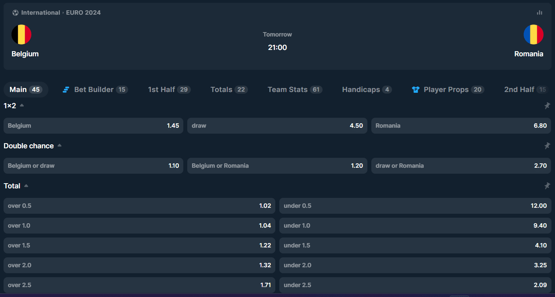The image size is (555, 297).
Task: Collapse the 1×2 market section
Action: [x=22, y=105]
